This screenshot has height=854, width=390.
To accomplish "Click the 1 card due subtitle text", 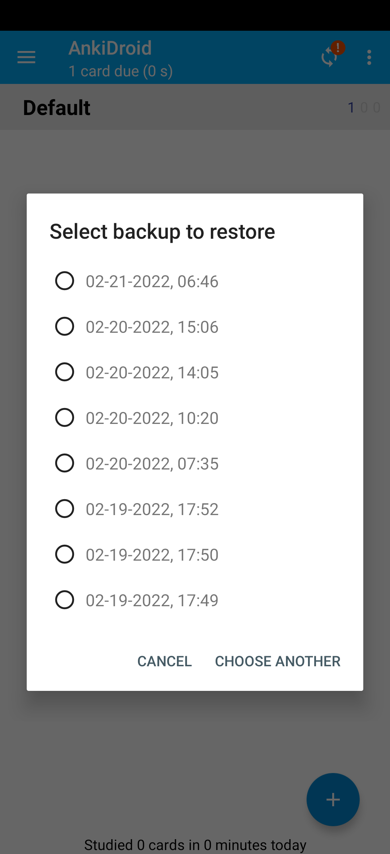I will tap(120, 71).
